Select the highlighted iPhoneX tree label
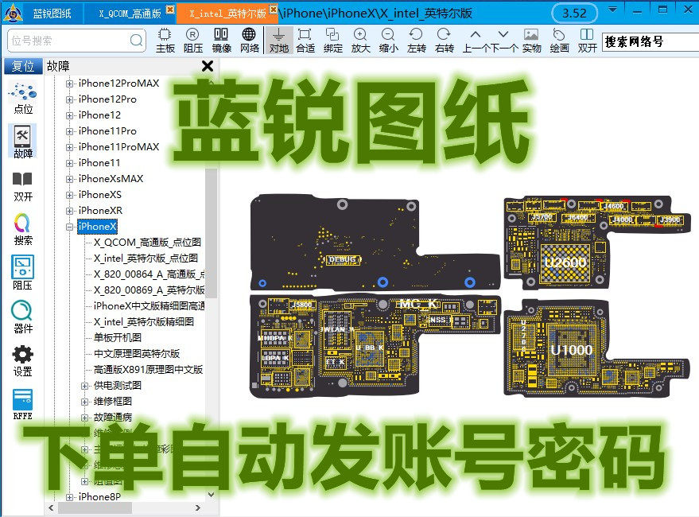 pos(97,227)
